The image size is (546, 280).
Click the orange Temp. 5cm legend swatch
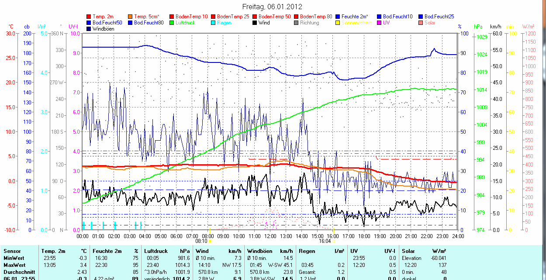point(131,17)
